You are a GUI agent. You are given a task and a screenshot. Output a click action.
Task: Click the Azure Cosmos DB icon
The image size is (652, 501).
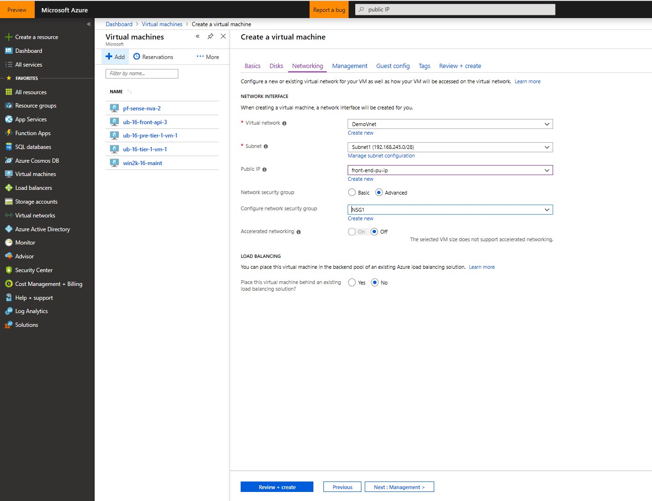(9, 161)
